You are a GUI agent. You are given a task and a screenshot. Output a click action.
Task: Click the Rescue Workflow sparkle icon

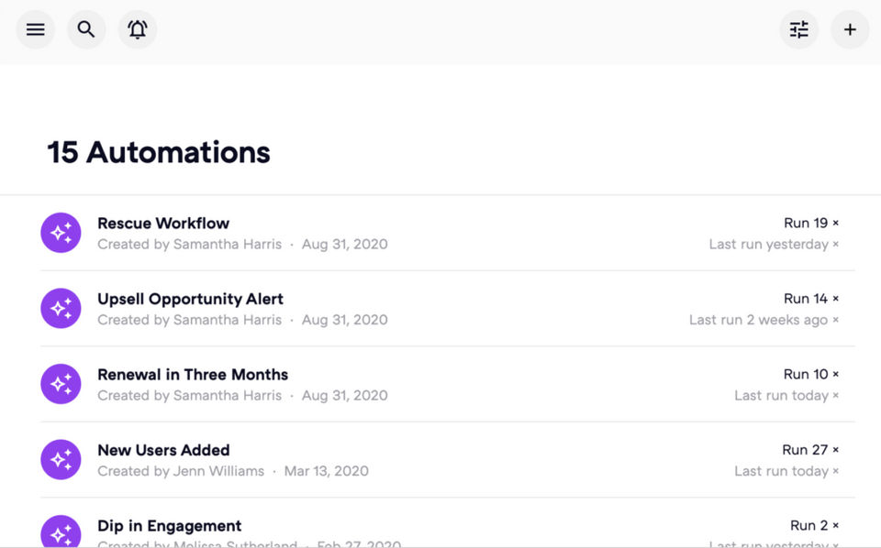pyautogui.click(x=61, y=233)
